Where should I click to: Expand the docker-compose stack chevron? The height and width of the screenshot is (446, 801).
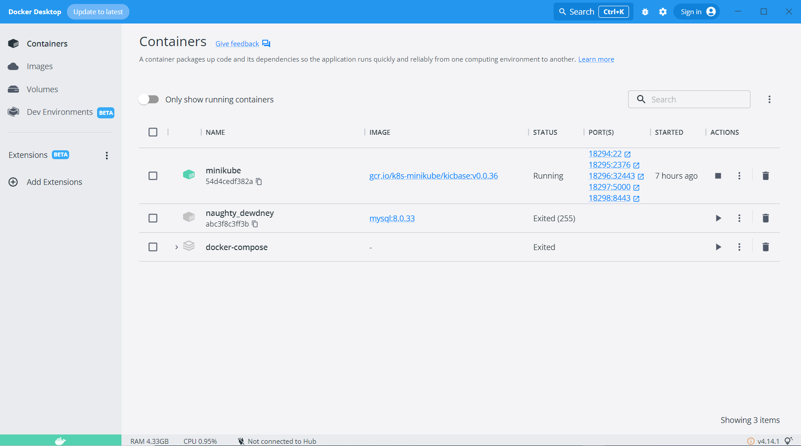point(176,247)
